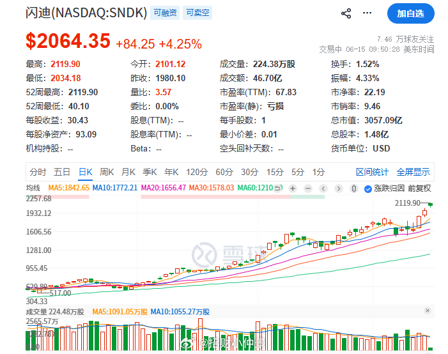Image resolution: width=448 pixels, height=354 pixels.
Task: Uncheck the 涨跌归因 checkbox
Action: click(368, 189)
